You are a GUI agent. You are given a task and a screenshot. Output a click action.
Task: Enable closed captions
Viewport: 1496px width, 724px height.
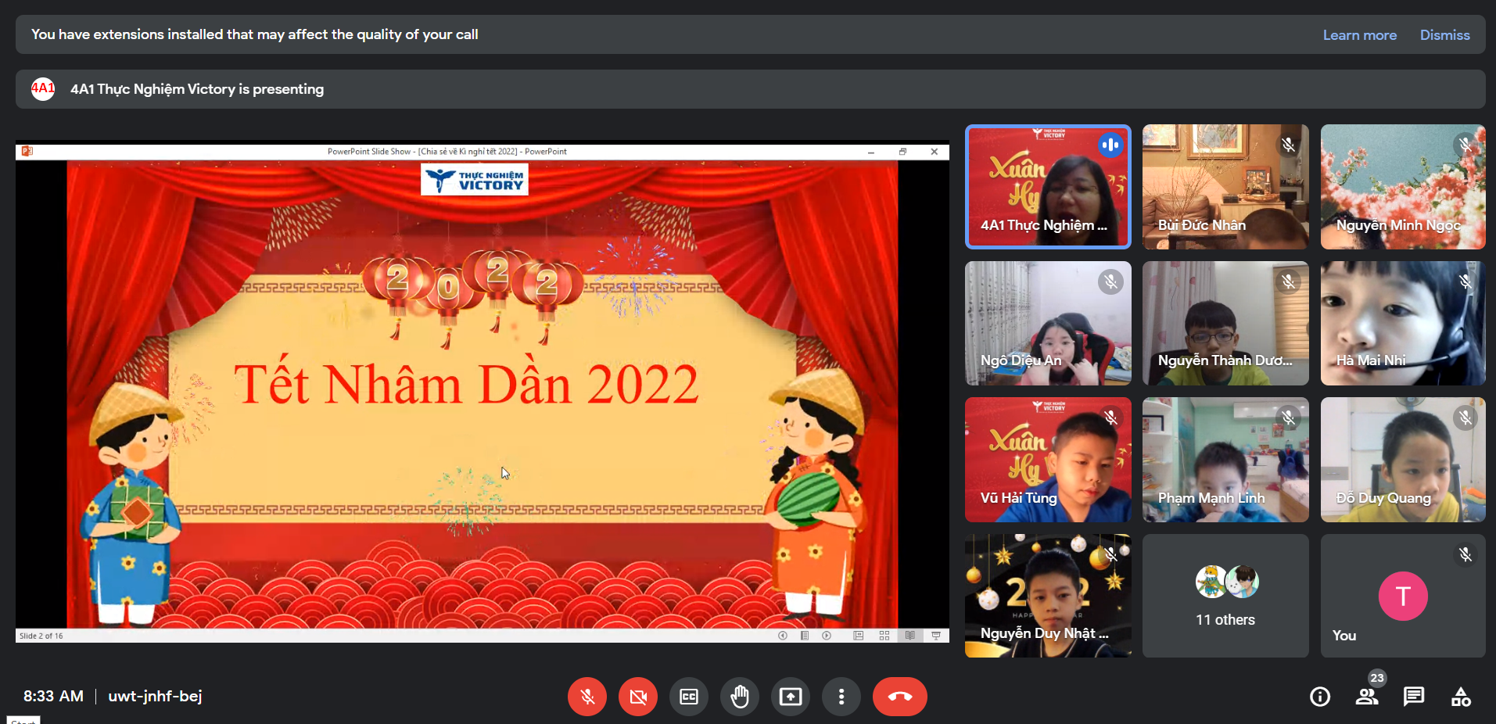688,696
